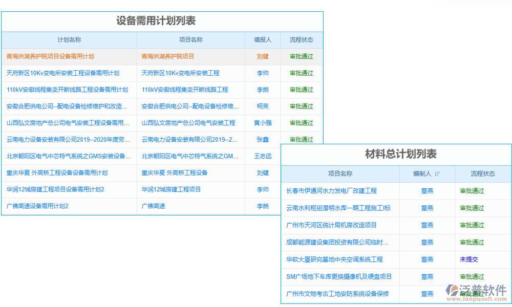This screenshot has height=307, width=512.
Task: Select 审批通过 status of 110kV安徽线路 plan
Action: [x=302, y=90]
